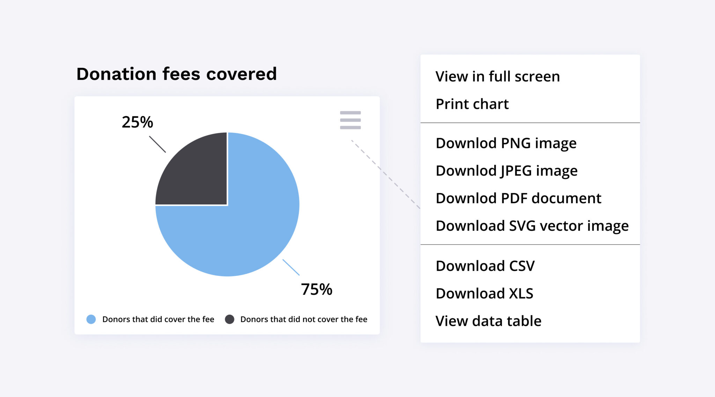
Task: Click 'Download XLS' to export spreadsheet
Action: 485,293
